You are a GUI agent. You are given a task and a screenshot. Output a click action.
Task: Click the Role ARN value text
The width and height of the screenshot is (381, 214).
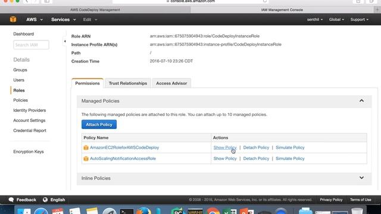(205, 36)
